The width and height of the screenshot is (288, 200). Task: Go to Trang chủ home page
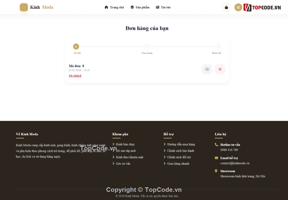coord(114,7)
